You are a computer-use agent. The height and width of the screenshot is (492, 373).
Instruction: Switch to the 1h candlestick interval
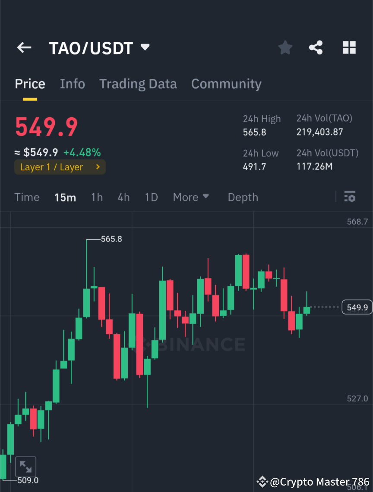pos(97,197)
